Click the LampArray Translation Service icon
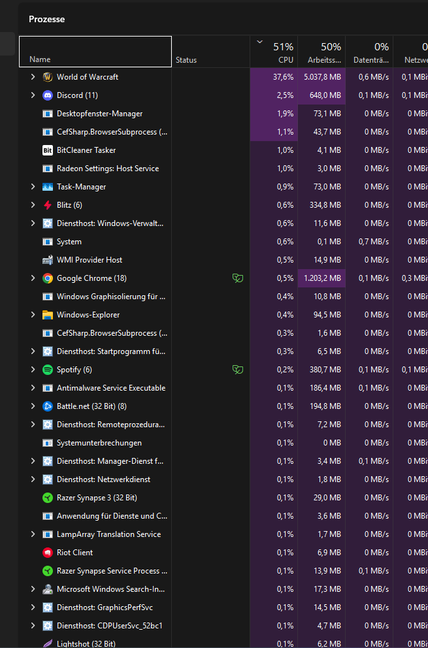This screenshot has width=428, height=648. (x=48, y=534)
